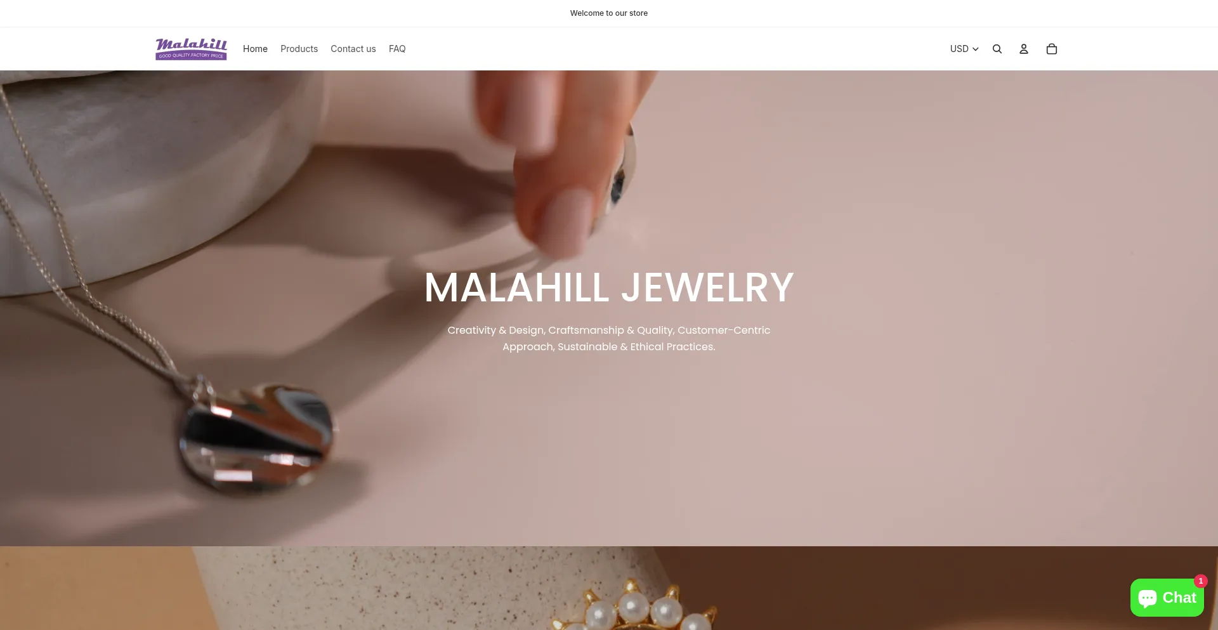Open the account login icon

[1024, 49]
